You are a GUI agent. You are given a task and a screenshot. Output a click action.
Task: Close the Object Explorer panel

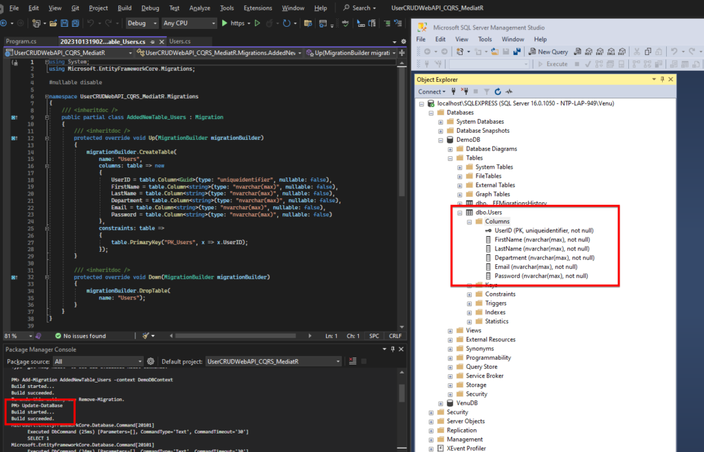pyautogui.click(x=671, y=80)
